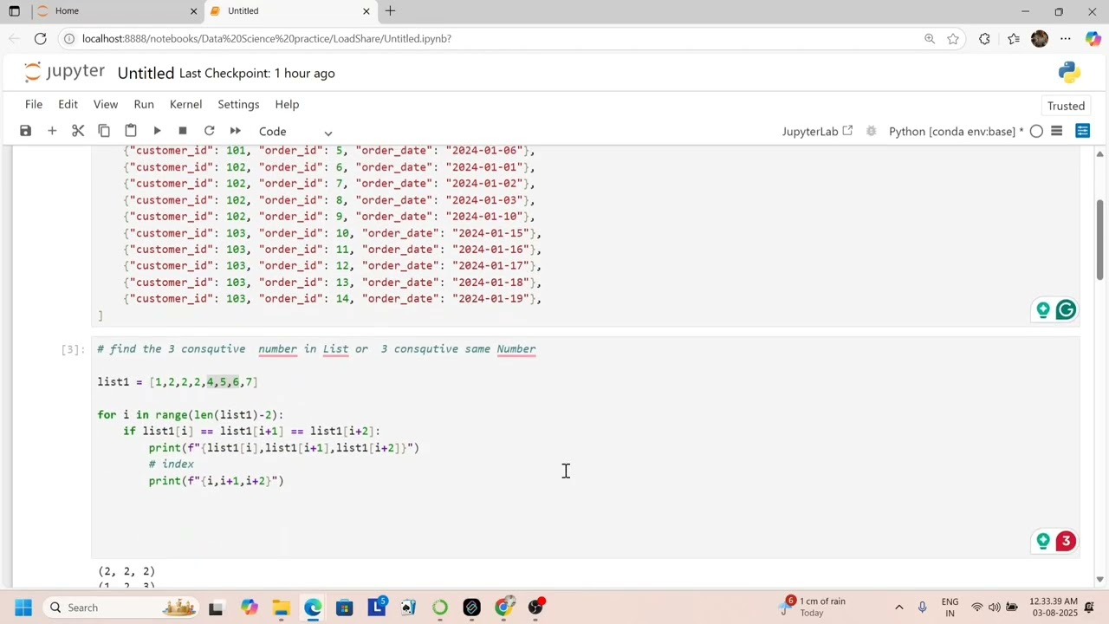This screenshot has width=1109, height=624.
Task: Select cell via the [3]: prompt
Action: [x=74, y=349]
